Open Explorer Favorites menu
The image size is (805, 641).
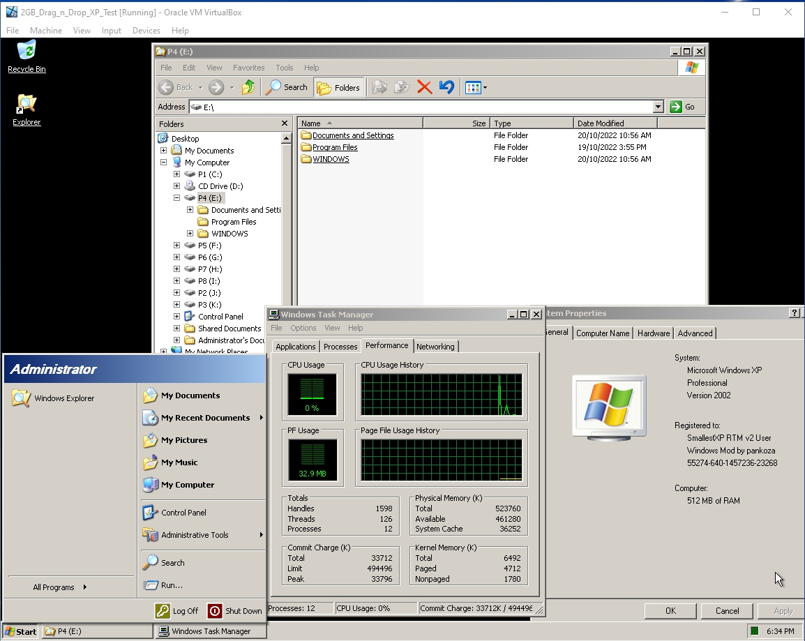248,68
